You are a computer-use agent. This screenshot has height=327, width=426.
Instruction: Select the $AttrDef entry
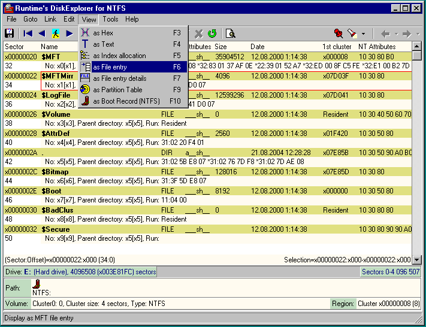coord(56,134)
